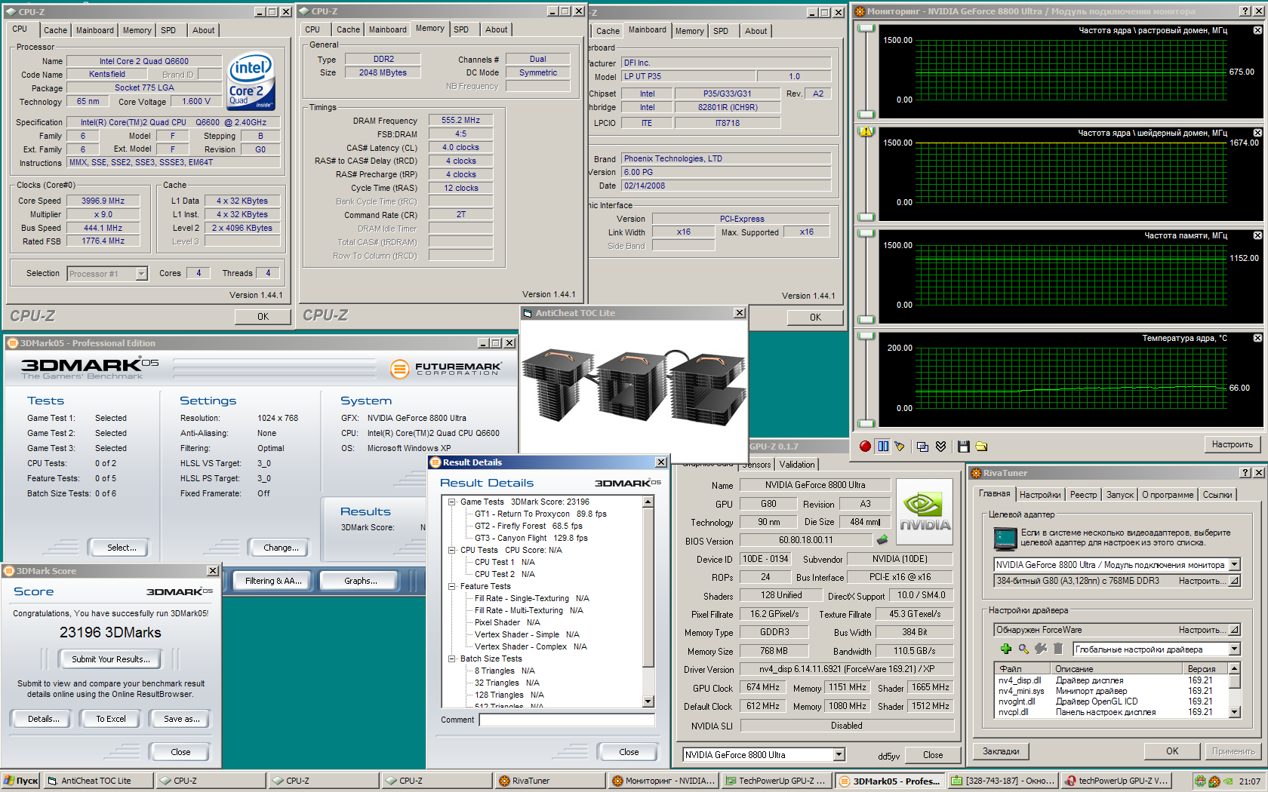This screenshot has height=792, width=1268.
Task: Open the CPU-Z Processor #1 selection dropdown
Action: (x=141, y=274)
